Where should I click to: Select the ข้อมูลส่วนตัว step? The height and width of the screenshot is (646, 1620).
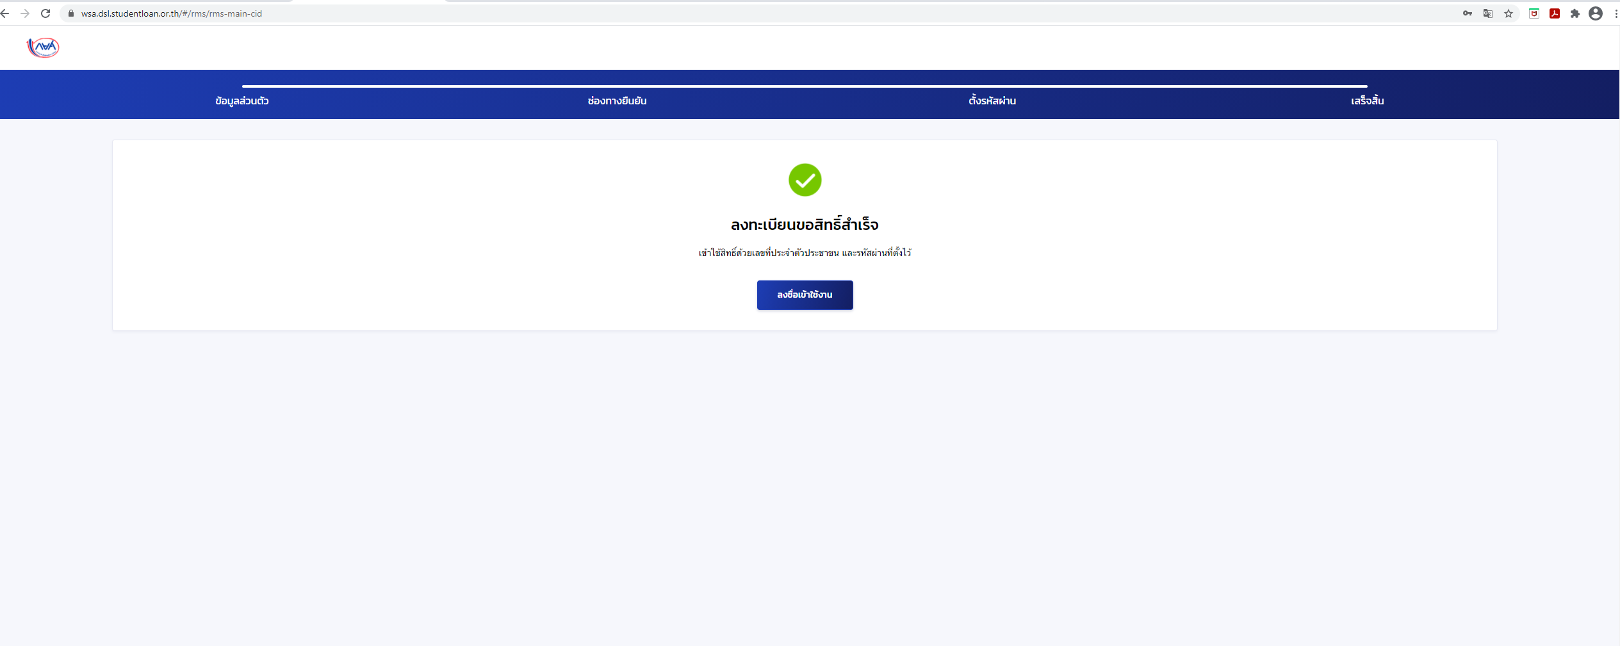click(x=242, y=101)
